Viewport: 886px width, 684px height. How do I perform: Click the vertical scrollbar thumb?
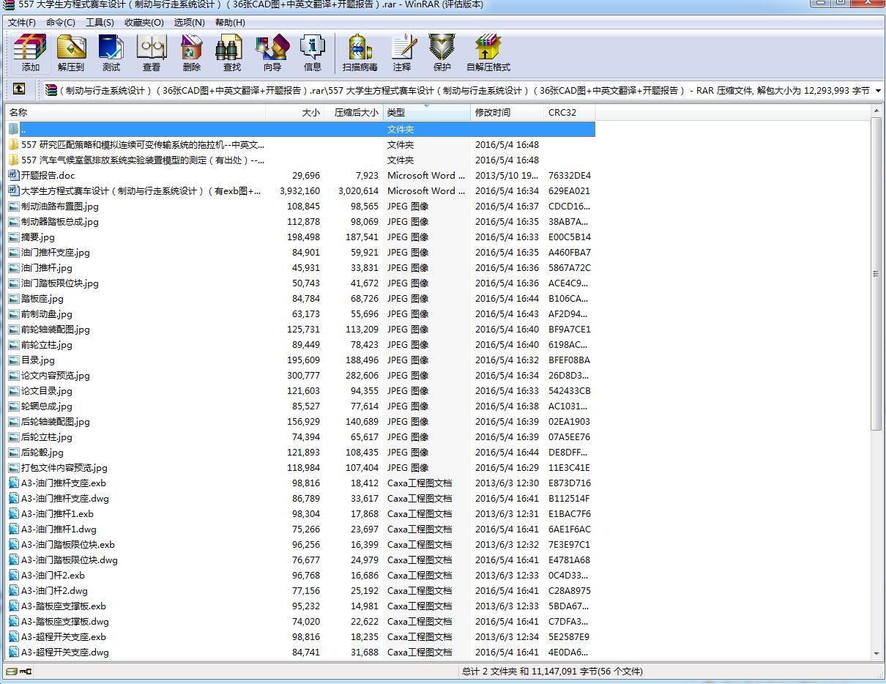point(876,273)
